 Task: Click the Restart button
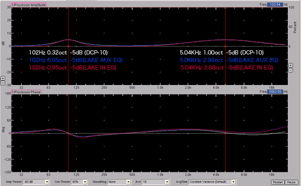click(277, 182)
